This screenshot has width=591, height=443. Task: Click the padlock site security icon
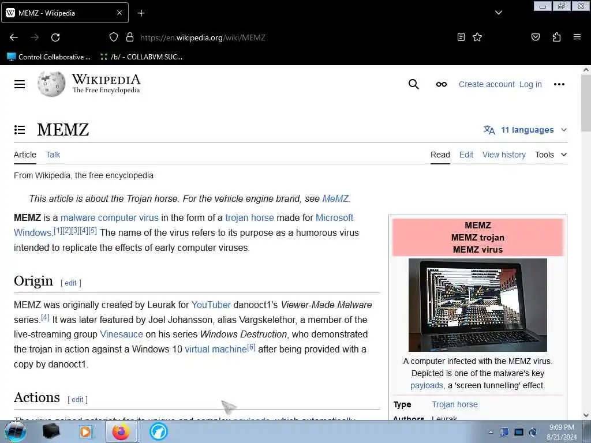[130, 37]
